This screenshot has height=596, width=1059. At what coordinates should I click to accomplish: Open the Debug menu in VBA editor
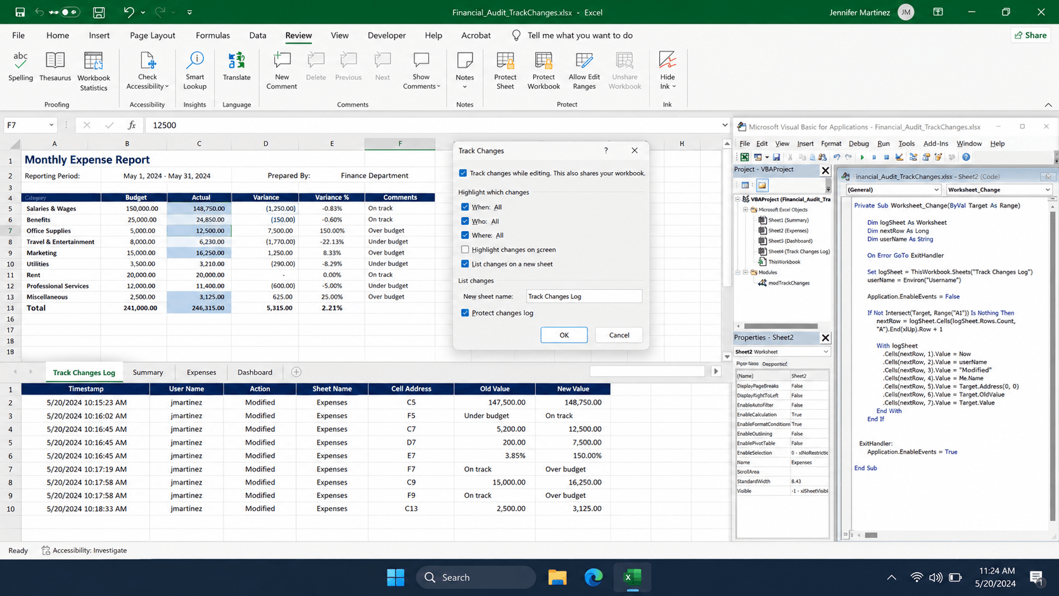(858, 144)
